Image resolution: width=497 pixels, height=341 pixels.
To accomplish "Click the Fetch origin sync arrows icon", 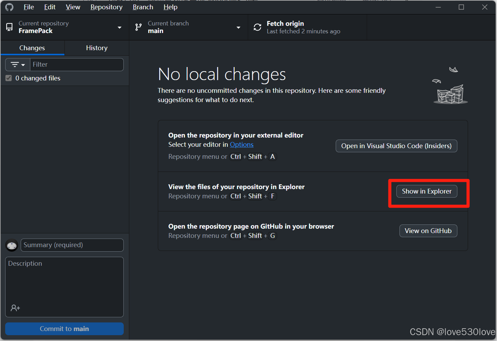I will coord(257,27).
